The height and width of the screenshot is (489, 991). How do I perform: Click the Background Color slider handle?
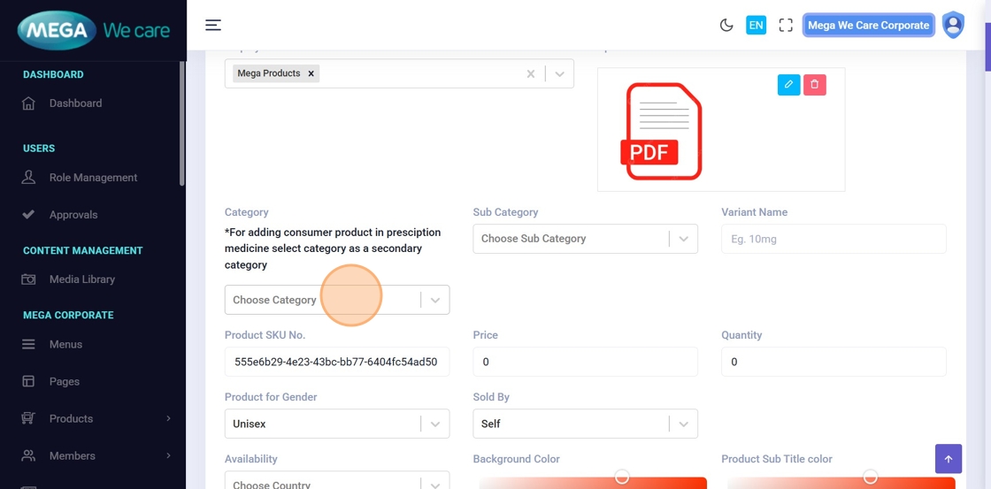coord(622,478)
